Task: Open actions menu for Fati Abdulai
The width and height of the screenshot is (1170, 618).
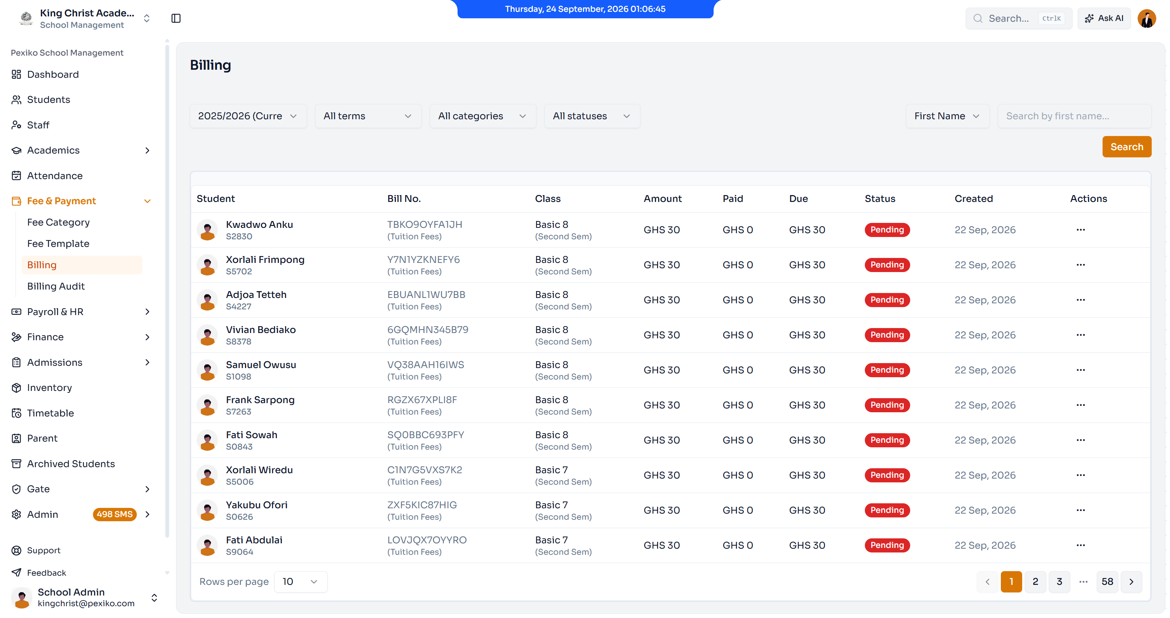Action: tap(1080, 545)
